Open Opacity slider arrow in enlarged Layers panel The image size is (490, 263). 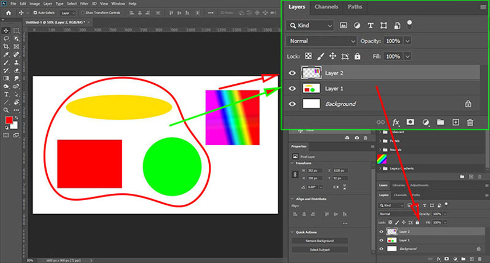pos(408,41)
